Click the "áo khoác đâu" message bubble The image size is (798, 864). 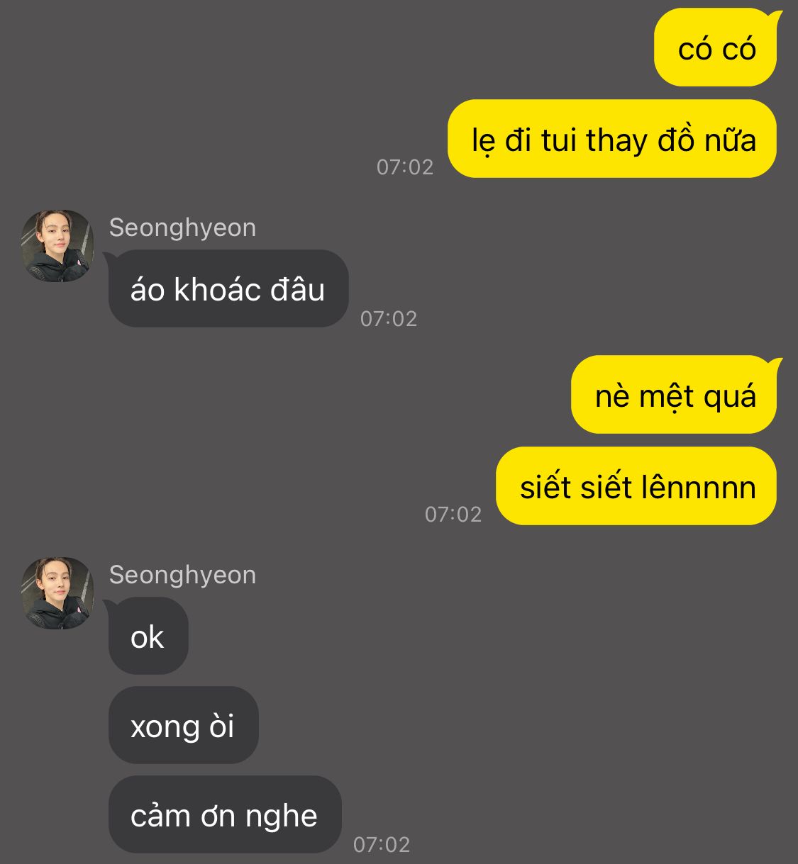(x=228, y=289)
